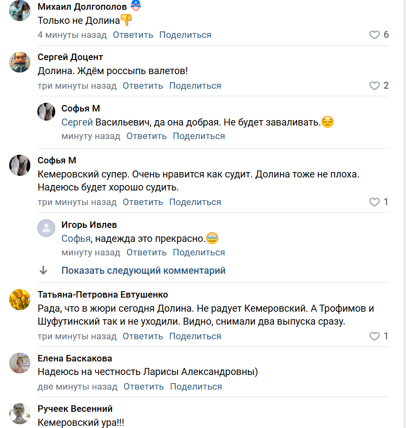Reply to Михаил Долгополов's comment

click(133, 35)
